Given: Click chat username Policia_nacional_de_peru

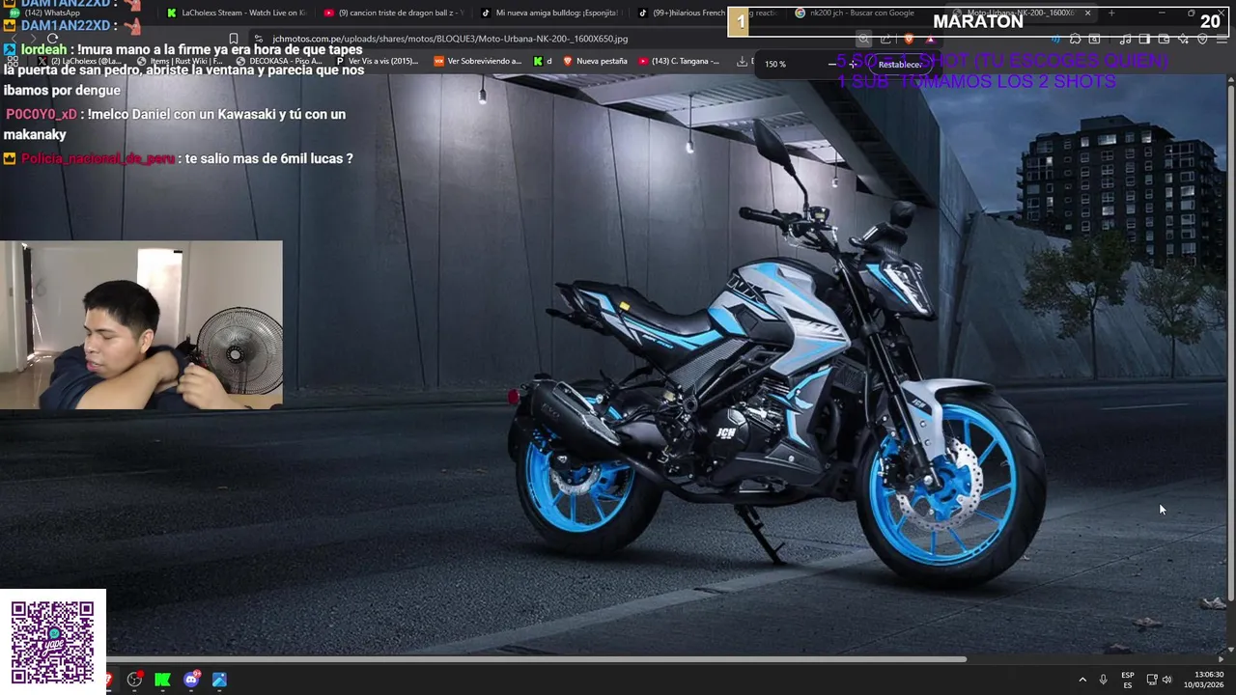Looking at the screenshot, I should pos(98,158).
